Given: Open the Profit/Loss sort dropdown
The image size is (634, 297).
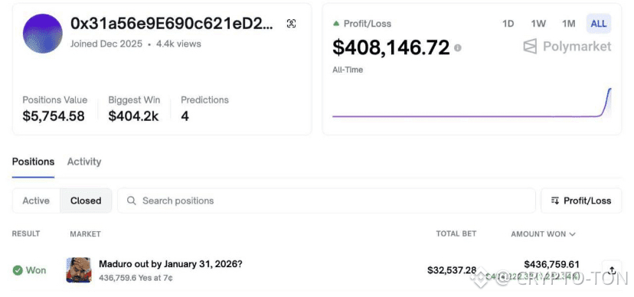Looking at the screenshot, I should pyautogui.click(x=581, y=201).
